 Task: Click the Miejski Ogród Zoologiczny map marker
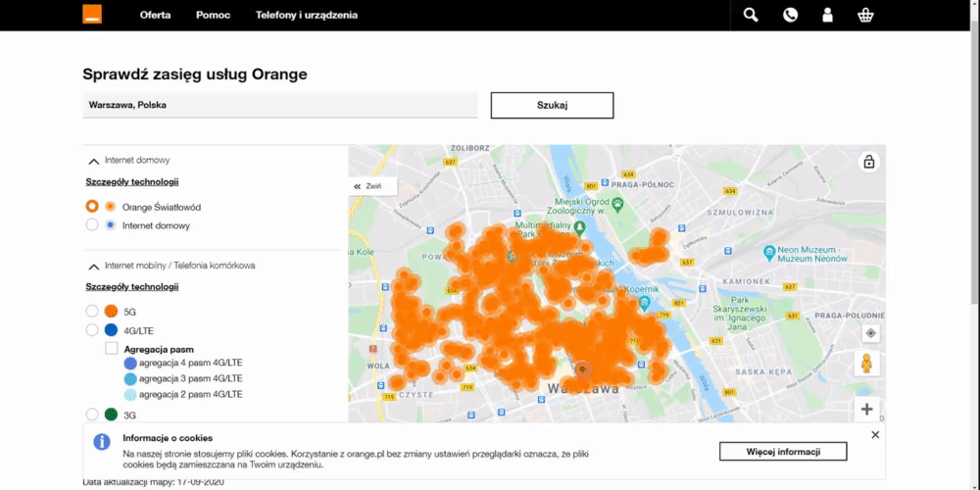[x=616, y=205]
